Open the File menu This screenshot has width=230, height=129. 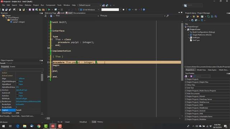(3, 5)
